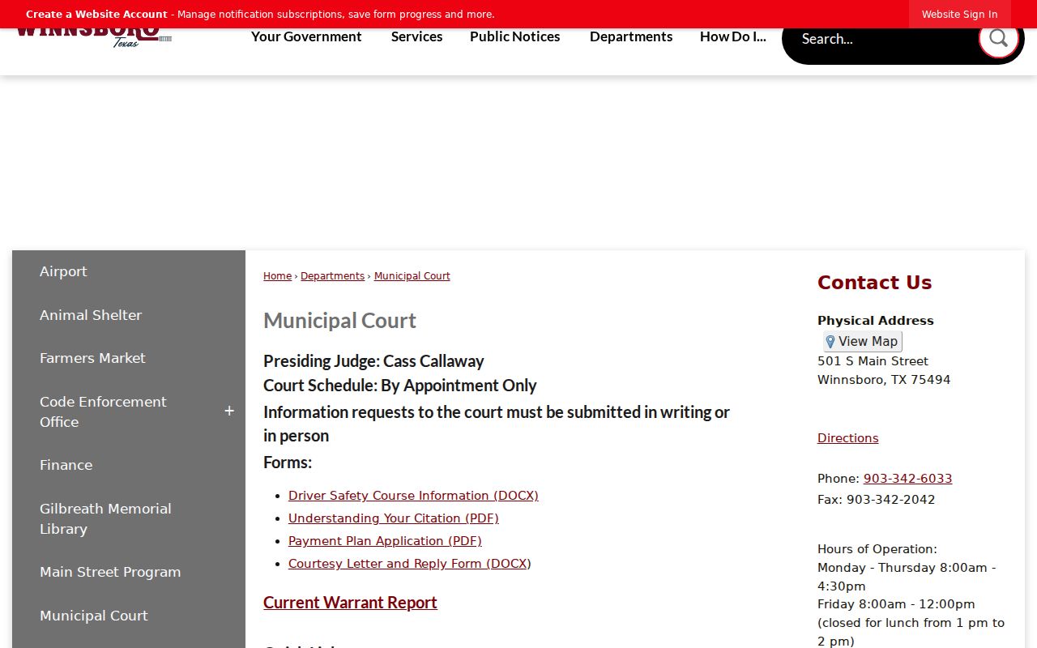
Task: Visit Gilbreath Memorial Library sidebar link
Action: (x=105, y=518)
